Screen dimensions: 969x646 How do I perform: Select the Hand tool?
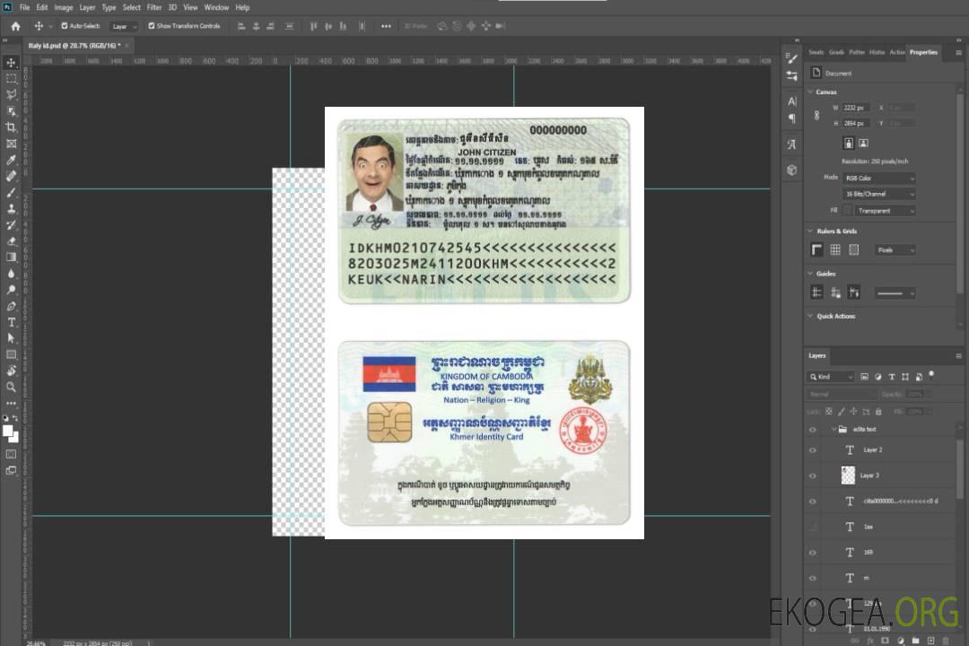click(11, 371)
